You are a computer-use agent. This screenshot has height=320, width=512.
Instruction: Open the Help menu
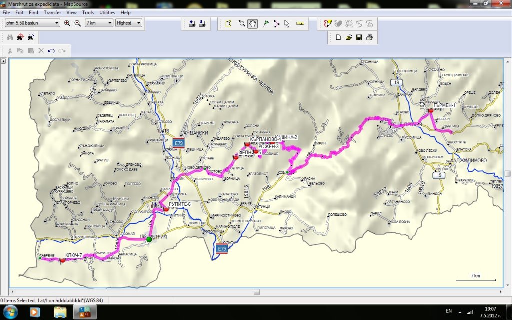[x=125, y=12]
